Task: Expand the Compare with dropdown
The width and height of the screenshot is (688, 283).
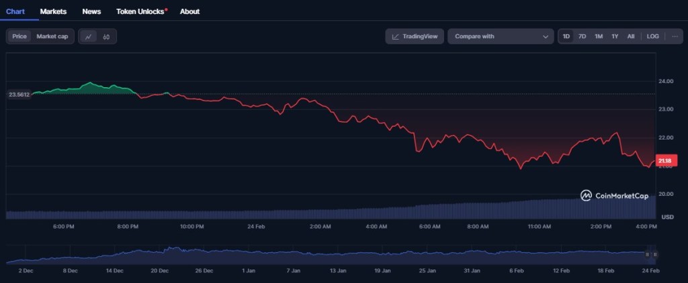Action: tap(501, 36)
